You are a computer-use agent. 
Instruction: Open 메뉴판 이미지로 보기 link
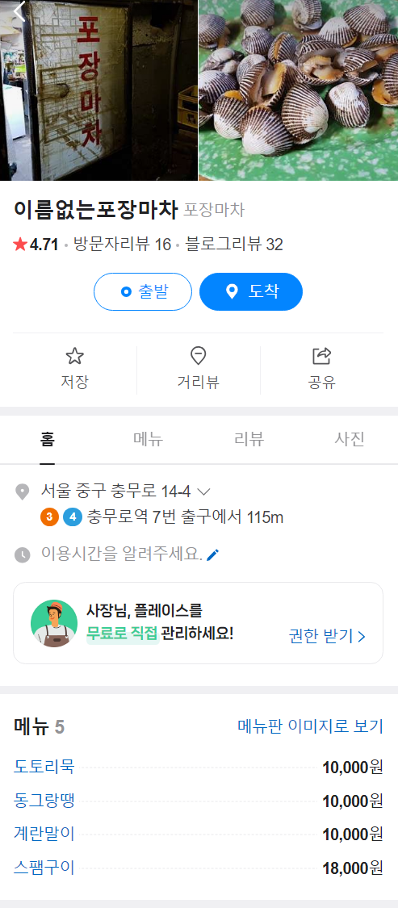pos(311,726)
